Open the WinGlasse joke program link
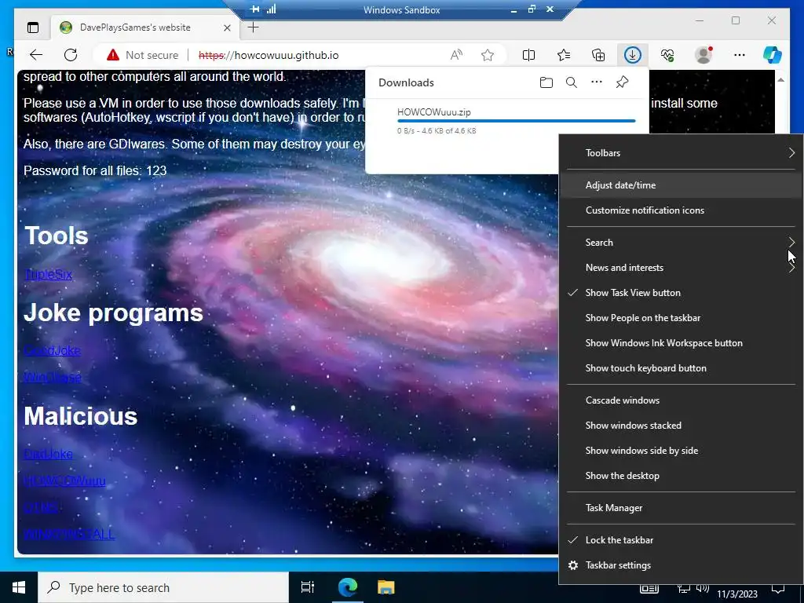This screenshot has height=603, width=804. coord(53,377)
